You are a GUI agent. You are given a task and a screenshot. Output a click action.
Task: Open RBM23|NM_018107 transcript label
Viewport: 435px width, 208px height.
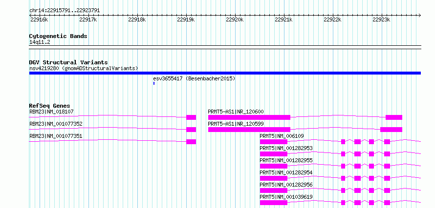click(52, 112)
